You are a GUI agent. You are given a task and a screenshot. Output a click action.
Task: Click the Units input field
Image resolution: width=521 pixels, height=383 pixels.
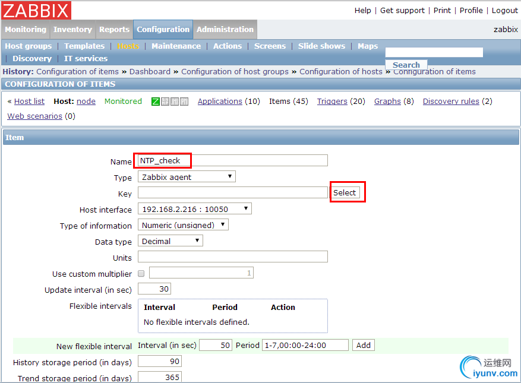[x=233, y=257]
